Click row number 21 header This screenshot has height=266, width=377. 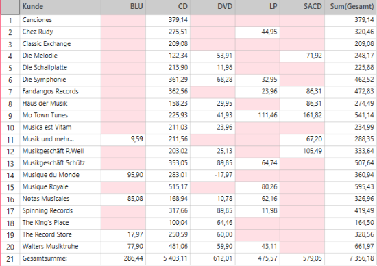10,259
